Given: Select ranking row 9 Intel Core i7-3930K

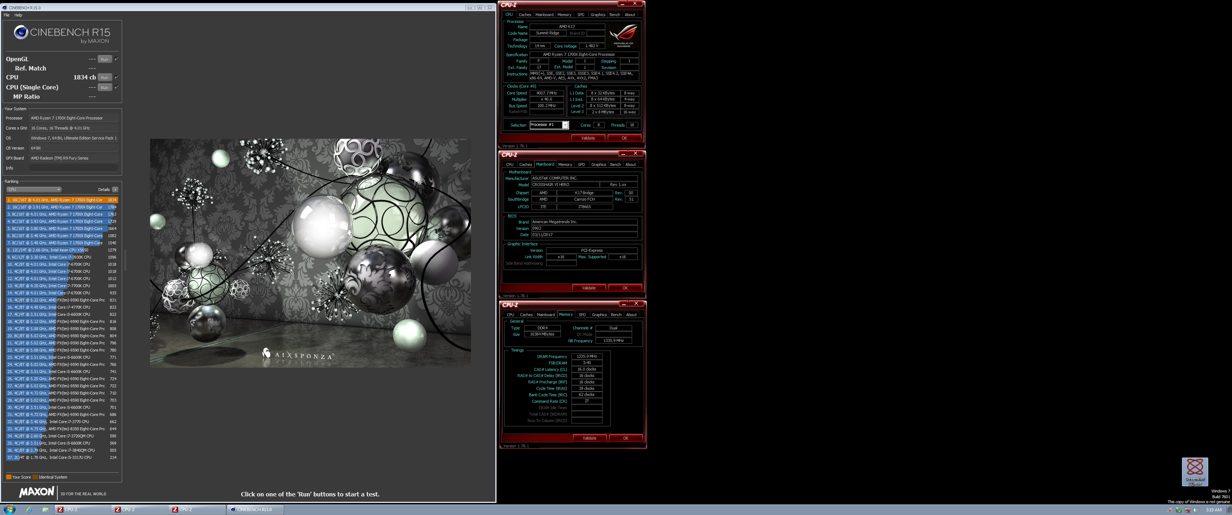Looking at the screenshot, I should pyautogui.click(x=62, y=257).
